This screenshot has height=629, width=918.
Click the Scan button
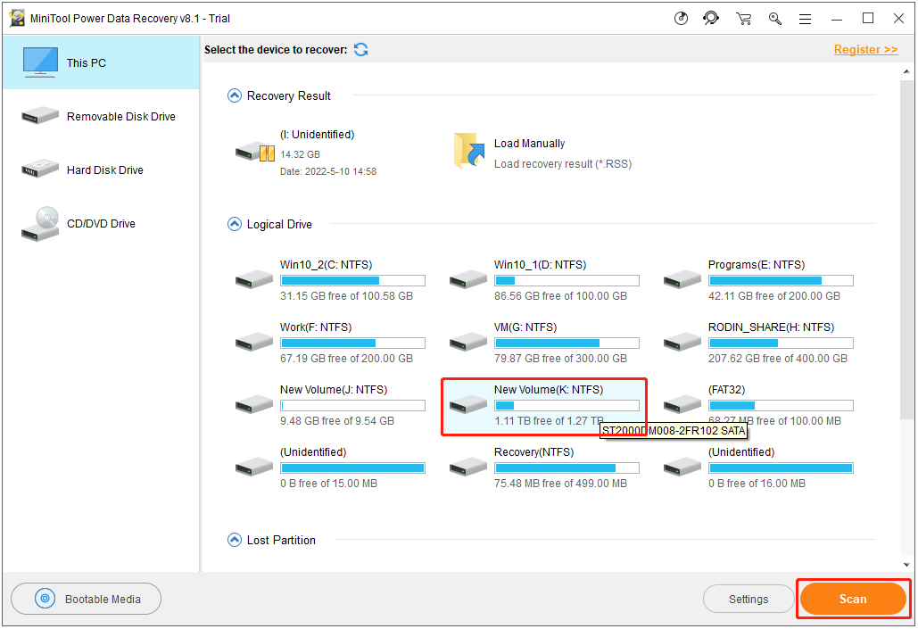tap(853, 599)
